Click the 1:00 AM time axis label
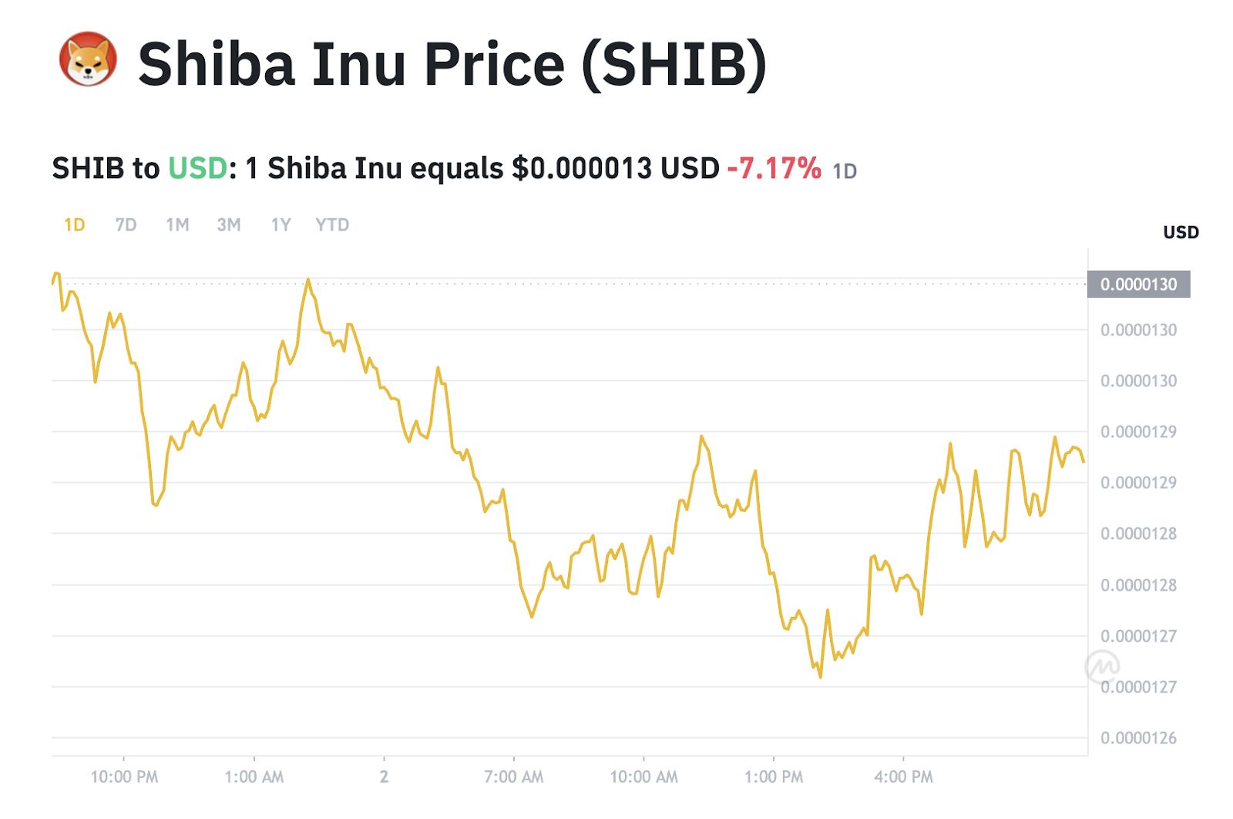The image size is (1233, 819). 254,777
